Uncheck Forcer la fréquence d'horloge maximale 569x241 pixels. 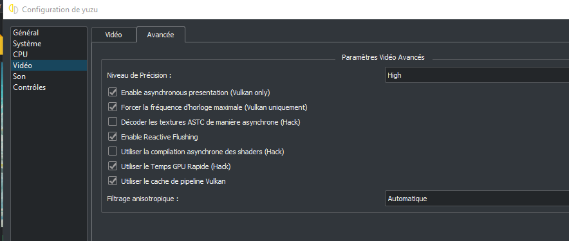click(113, 107)
